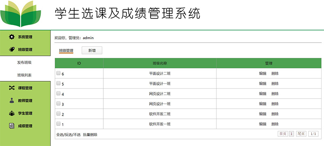The image size is (324, 146).
Task: Click the gear icon for 系统管理
Action: [x=12, y=37]
